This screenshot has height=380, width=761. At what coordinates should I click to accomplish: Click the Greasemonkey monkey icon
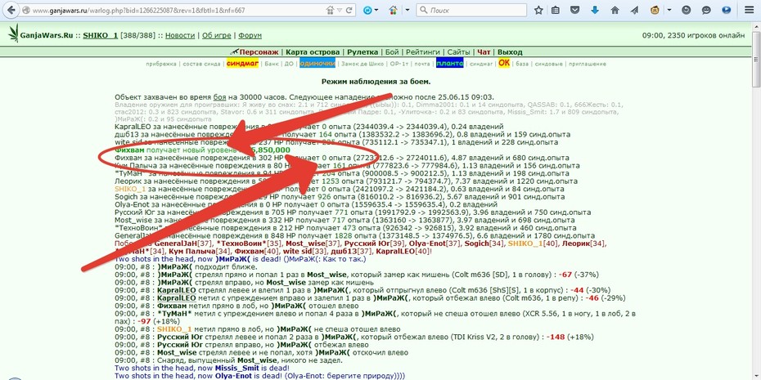pyautogui.click(x=655, y=10)
